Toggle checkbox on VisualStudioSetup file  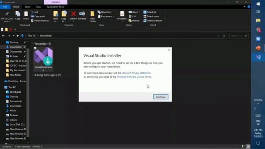coord(35,48)
